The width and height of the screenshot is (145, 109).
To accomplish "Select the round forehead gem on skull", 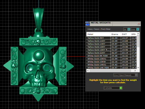I will [x=39, y=55].
